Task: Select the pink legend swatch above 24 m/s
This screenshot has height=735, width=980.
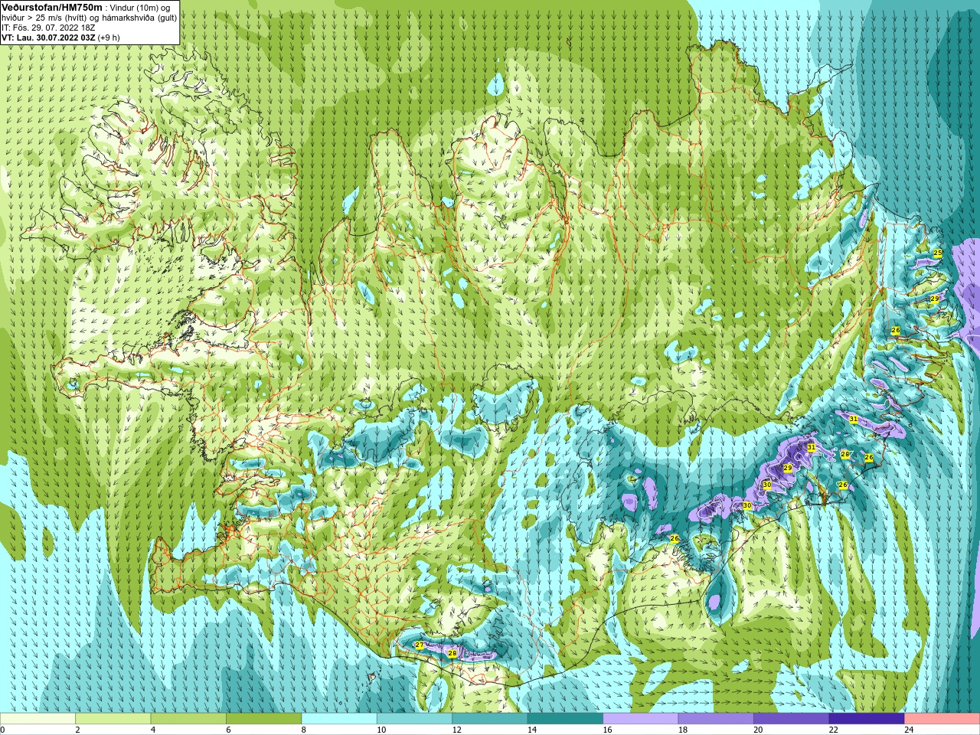Action: pyautogui.click(x=942, y=719)
